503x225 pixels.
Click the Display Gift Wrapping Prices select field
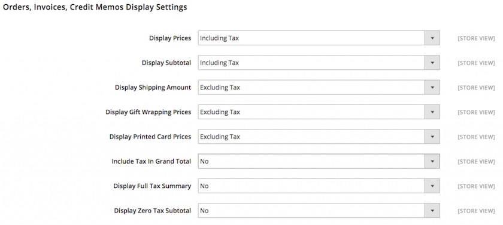[x=319, y=112]
